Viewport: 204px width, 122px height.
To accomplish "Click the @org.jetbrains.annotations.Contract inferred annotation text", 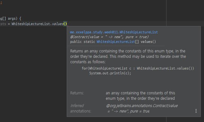I will [x=142, y=108].
